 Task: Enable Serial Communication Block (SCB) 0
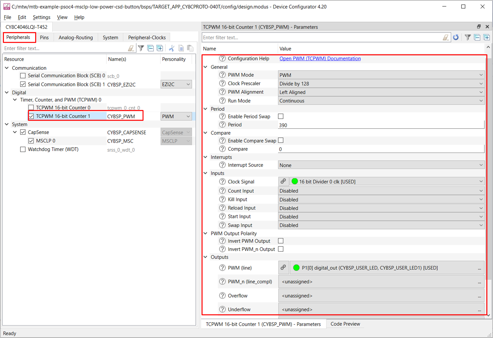[23, 76]
